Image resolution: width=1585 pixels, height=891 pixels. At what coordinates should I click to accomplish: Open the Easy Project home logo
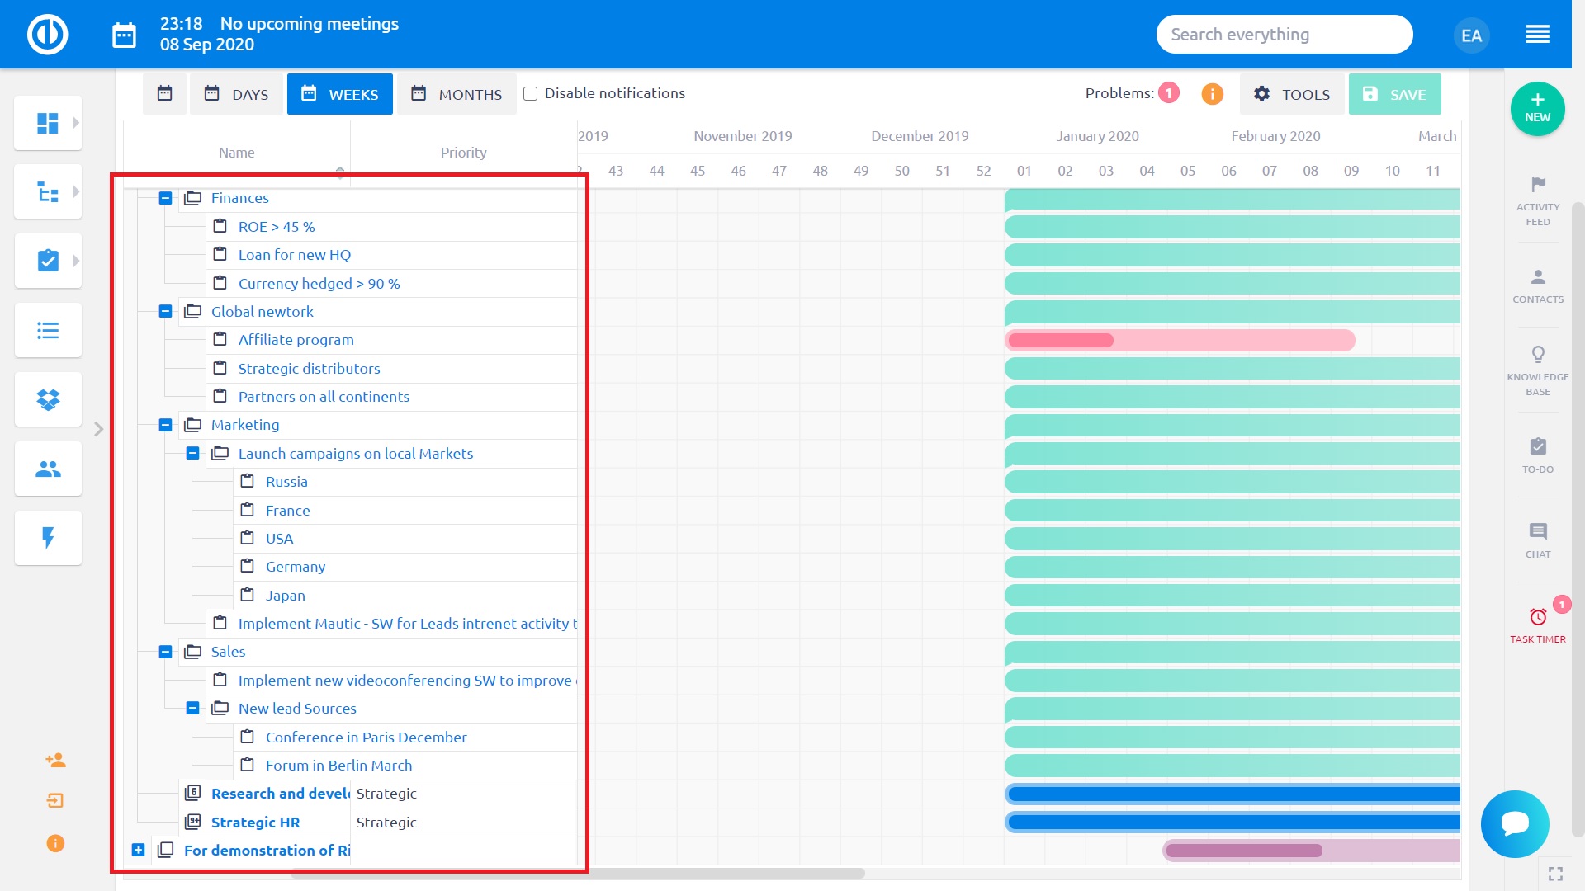coord(47,35)
